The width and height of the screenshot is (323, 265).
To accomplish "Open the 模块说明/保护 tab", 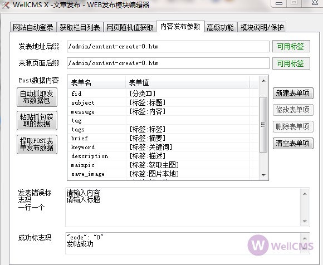I will (262, 27).
